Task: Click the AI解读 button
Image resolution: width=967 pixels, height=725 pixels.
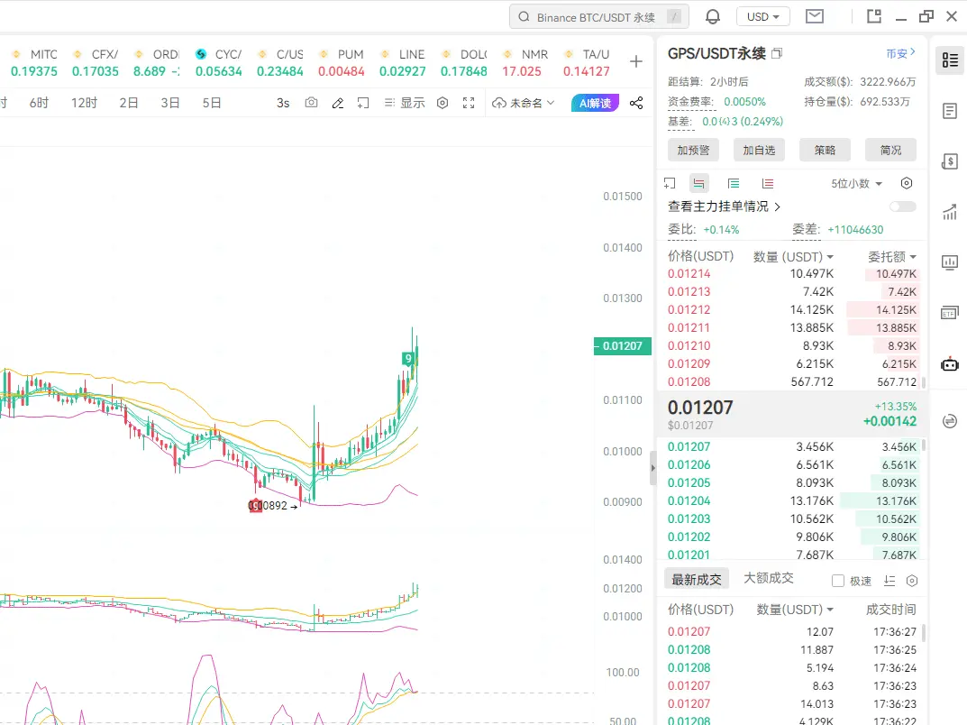Action: click(x=595, y=103)
